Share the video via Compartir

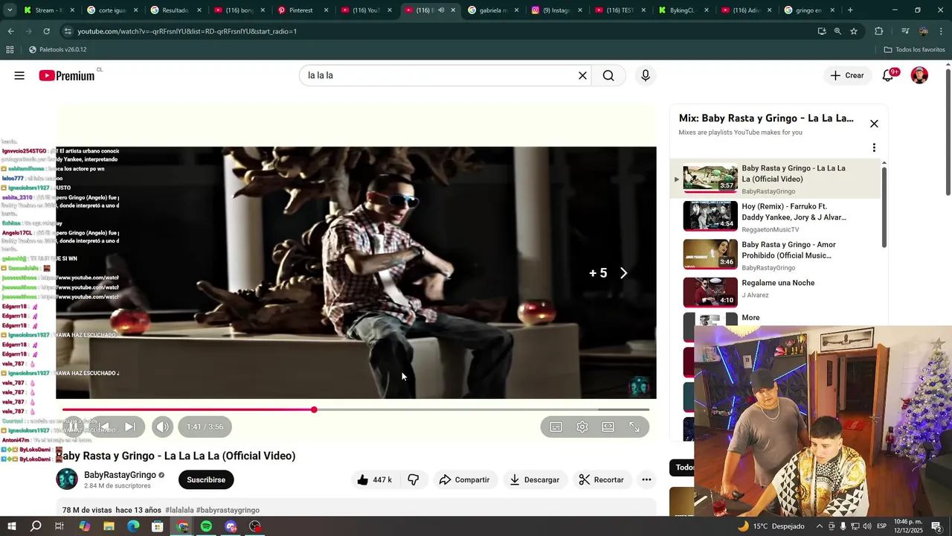click(x=465, y=479)
